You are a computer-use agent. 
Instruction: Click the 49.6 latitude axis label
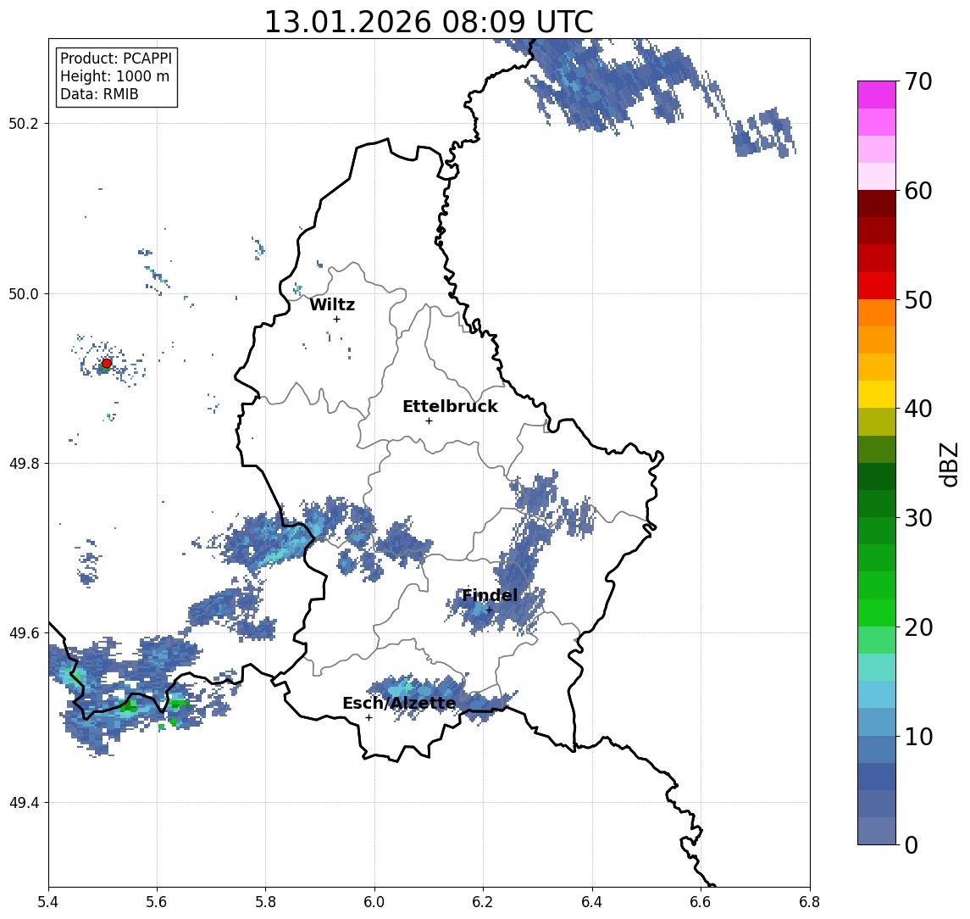tap(23, 633)
